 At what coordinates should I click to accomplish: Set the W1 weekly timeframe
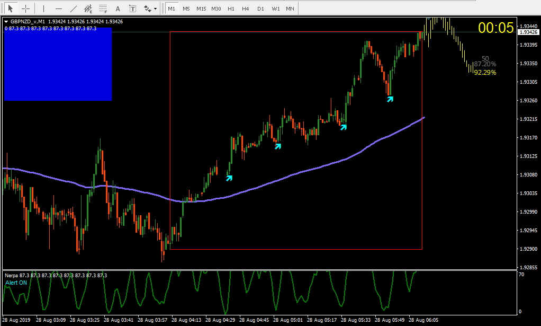276,8
